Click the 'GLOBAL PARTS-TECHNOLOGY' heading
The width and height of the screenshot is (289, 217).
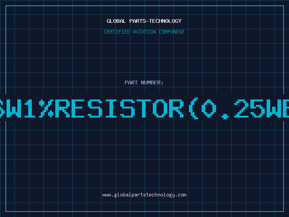[144, 21]
